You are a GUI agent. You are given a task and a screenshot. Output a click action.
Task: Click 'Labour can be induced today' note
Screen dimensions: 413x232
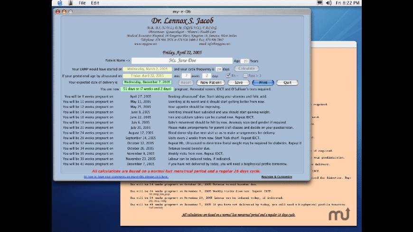[x=199, y=159]
